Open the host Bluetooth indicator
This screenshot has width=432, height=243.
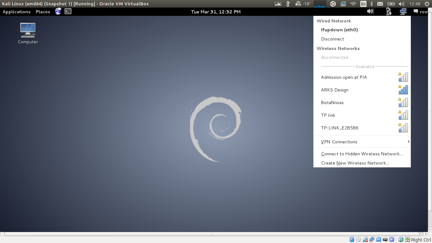tap(372, 4)
